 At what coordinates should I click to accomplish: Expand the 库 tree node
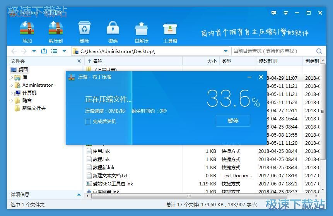coord(12,77)
